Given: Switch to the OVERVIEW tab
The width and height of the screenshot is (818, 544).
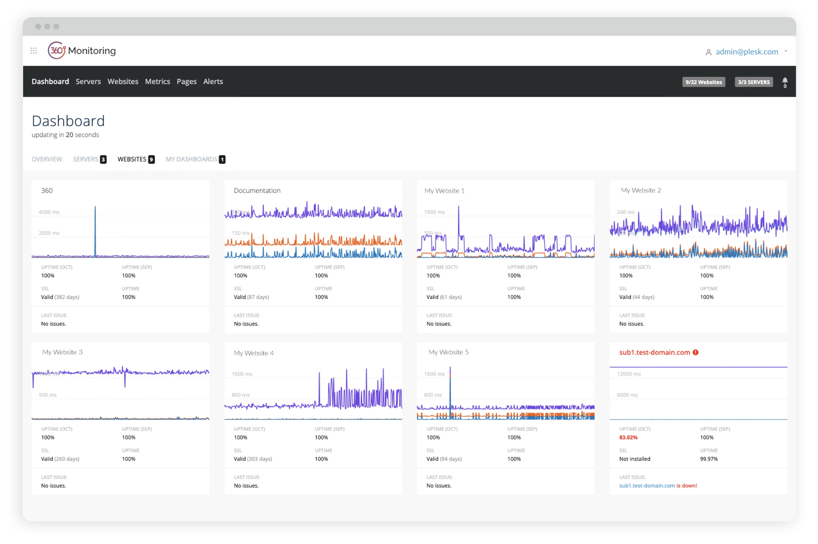Looking at the screenshot, I should tap(47, 159).
